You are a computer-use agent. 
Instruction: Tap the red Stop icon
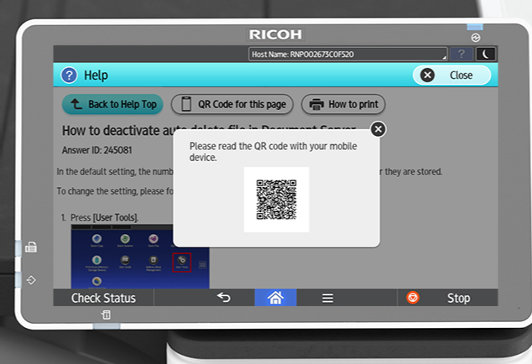(413, 298)
